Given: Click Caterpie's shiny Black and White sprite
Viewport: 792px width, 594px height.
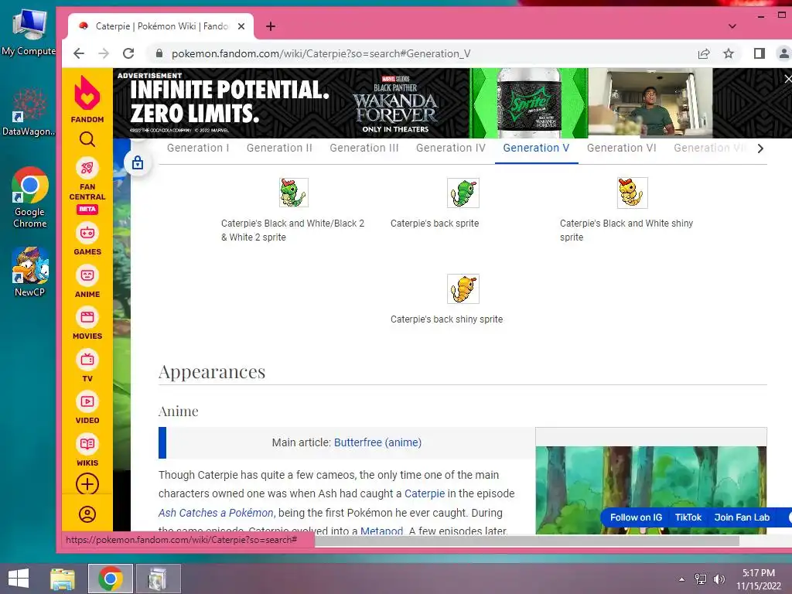Looking at the screenshot, I should click(632, 193).
